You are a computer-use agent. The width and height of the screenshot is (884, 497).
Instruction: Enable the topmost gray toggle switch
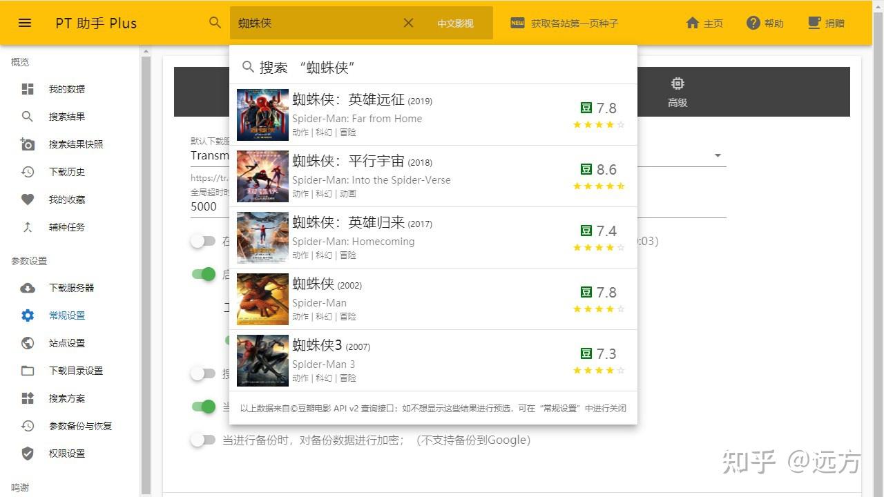click(x=204, y=241)
